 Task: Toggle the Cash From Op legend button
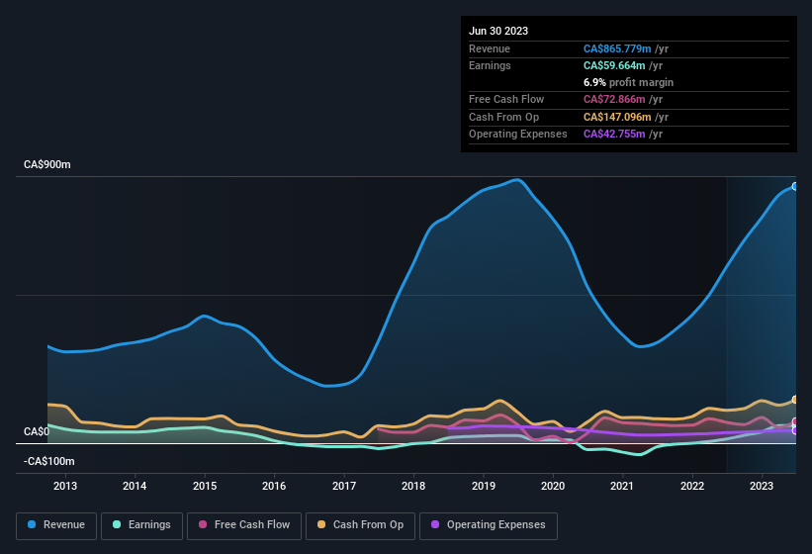point(360,525)
